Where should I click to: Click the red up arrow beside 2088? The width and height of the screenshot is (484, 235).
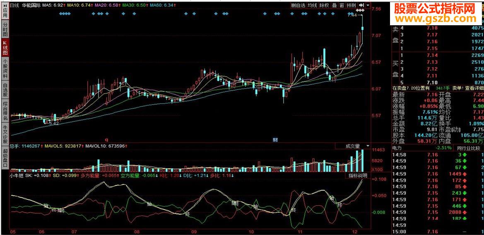tap(464, 213)
